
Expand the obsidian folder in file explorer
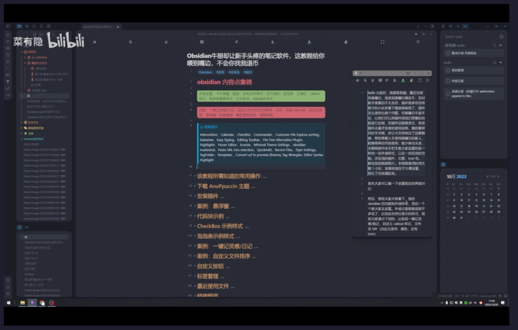tap(21, 139)
